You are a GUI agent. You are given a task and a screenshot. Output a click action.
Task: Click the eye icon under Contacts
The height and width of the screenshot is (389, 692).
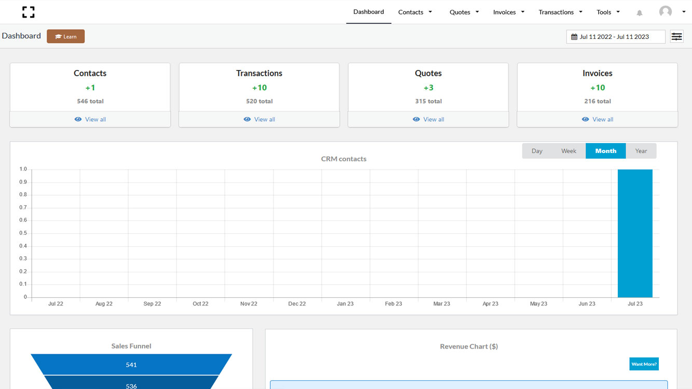tap(78, 119)
